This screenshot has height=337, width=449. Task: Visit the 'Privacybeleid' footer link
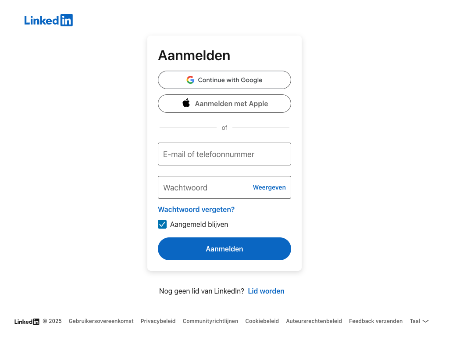point(158,321)
